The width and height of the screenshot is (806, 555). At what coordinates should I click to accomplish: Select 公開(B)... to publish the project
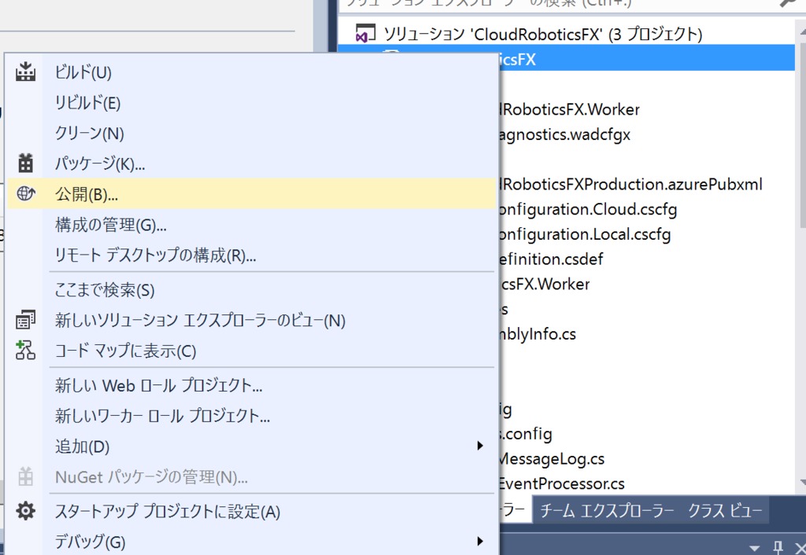click(252, 193)
